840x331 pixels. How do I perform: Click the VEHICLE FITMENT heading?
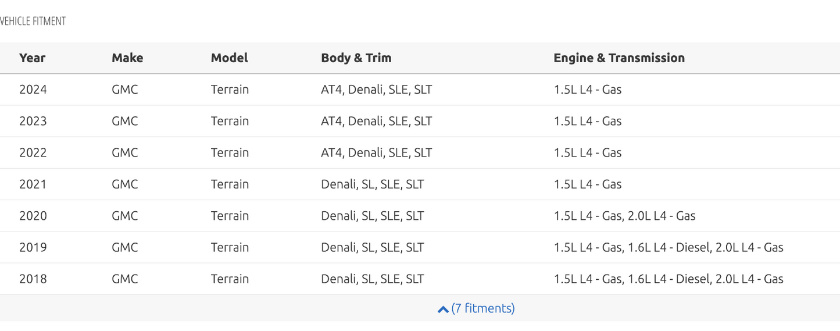(x=33, y=22)
